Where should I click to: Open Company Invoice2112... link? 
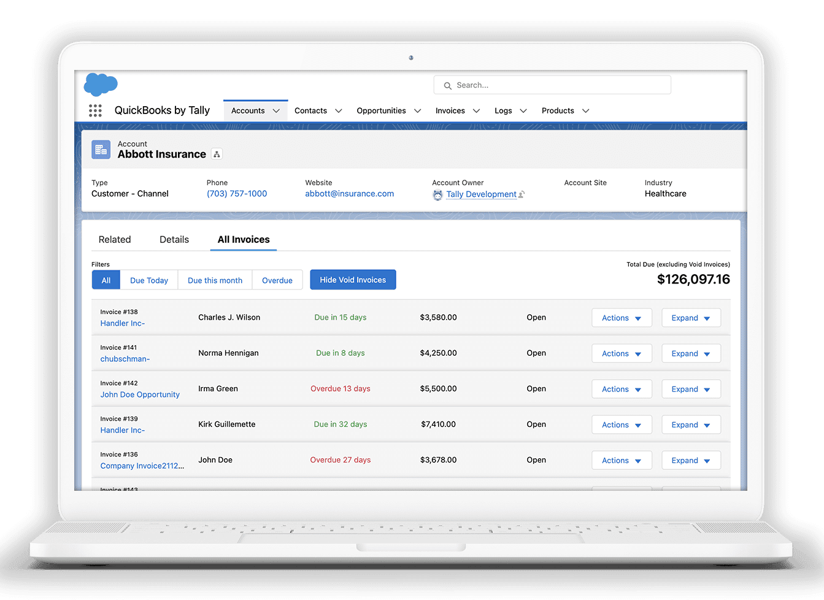click(142, 466)
